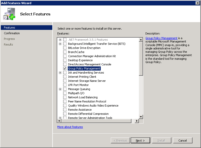Click the horizontal scrollbar thumb
Image resolution: width=201 pixels, height=148 pixels.
tap(96, 121)
